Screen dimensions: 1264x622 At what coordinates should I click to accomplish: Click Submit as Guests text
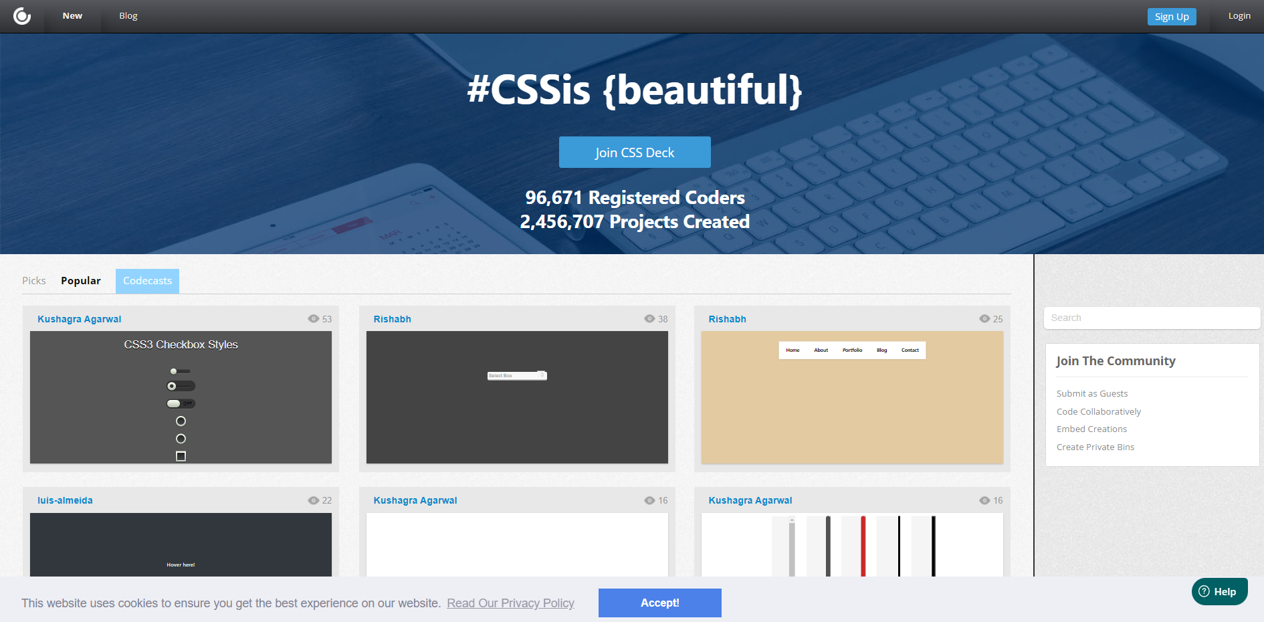coord(1092,393)
